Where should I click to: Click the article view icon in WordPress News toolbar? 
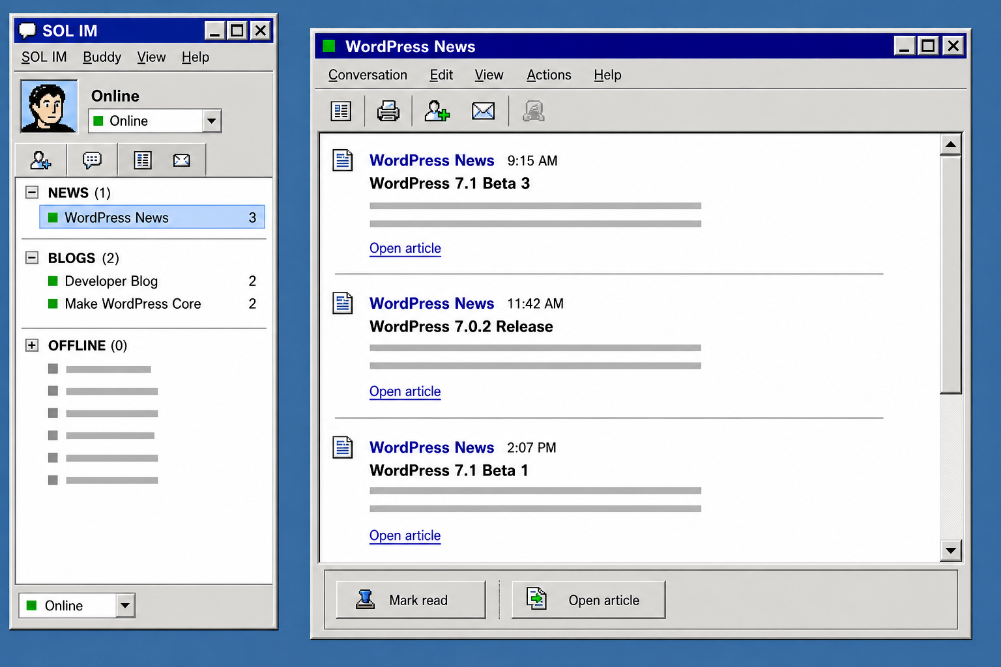pyautogui.click(x=341, y=111)
